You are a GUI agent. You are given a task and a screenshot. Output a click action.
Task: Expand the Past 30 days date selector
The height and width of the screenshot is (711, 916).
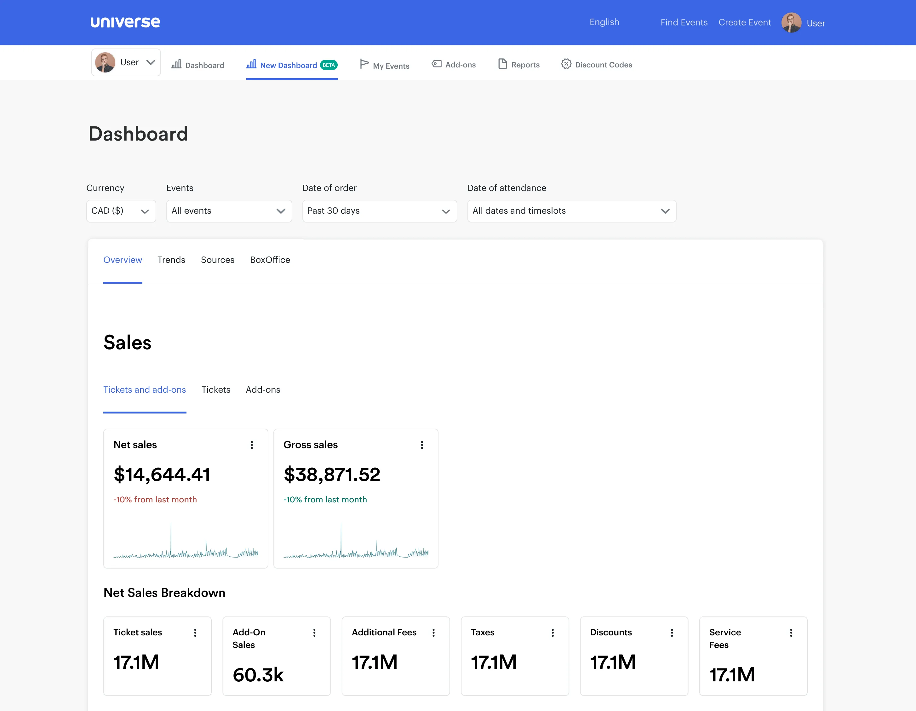coord(379,211)
